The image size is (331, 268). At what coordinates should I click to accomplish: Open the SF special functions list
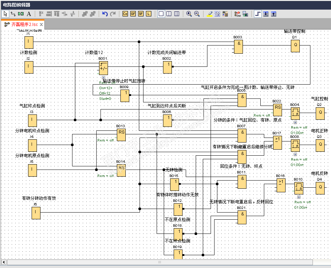(x=141, y=14)
